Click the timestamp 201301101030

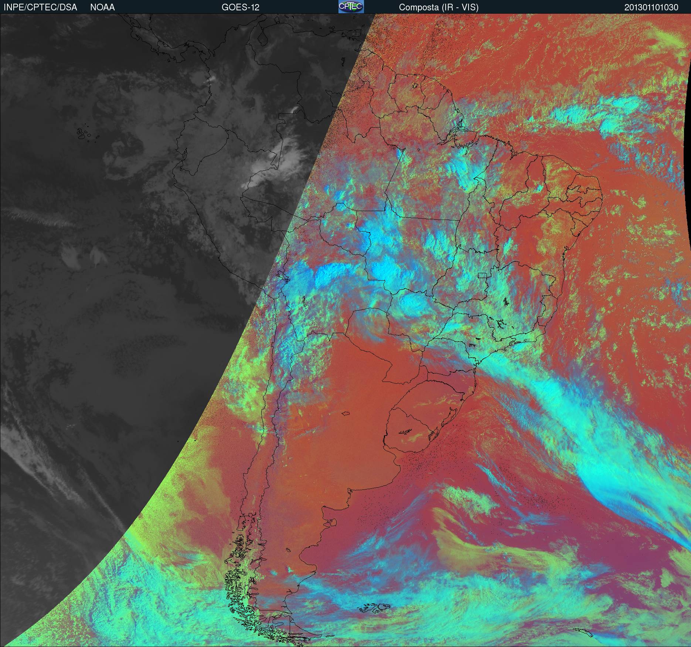click(651, 7)
